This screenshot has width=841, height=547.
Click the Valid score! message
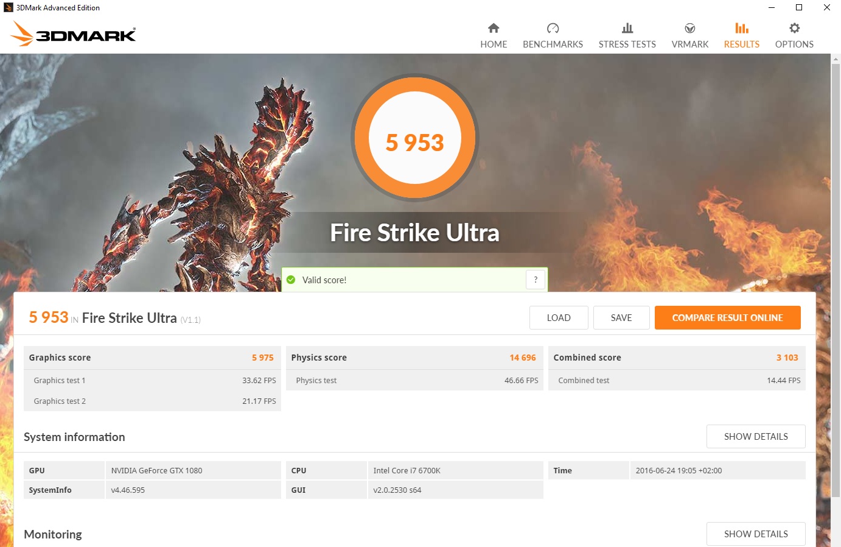324,280
